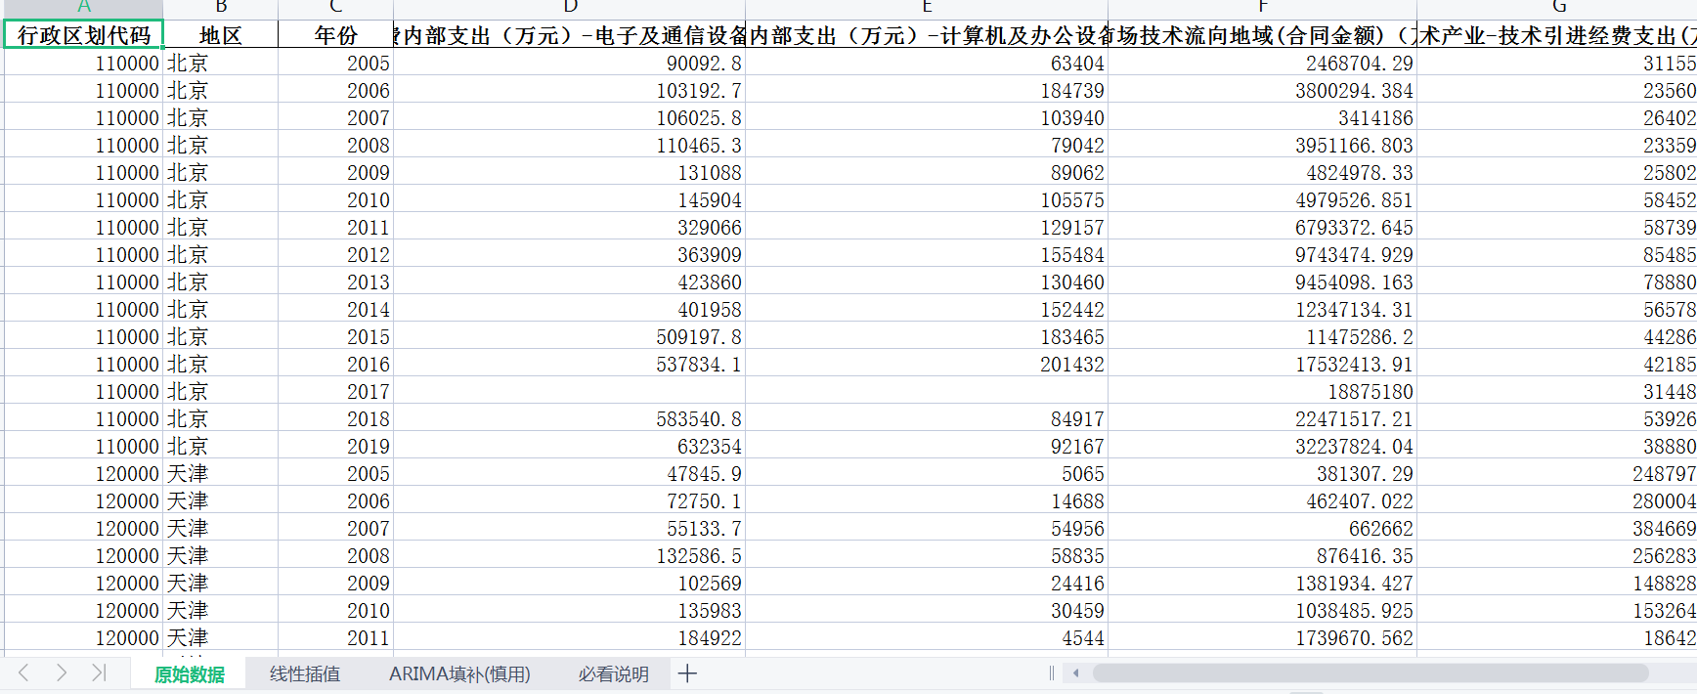
Task: Click the horizontal scrollbar thumb
Action: (x=1369, y=673)
